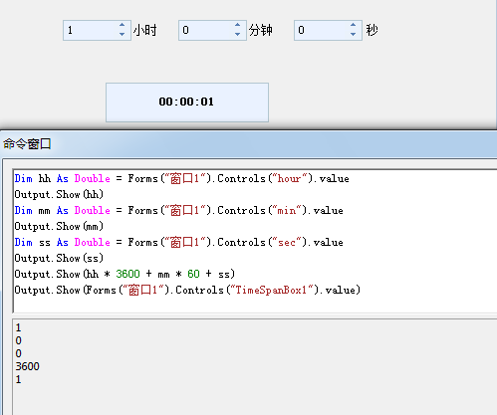The width and height of the screenshot is (497, 415).
Task: Click the down arrow of the 分钟 spinner
Action: coord(237,35)
